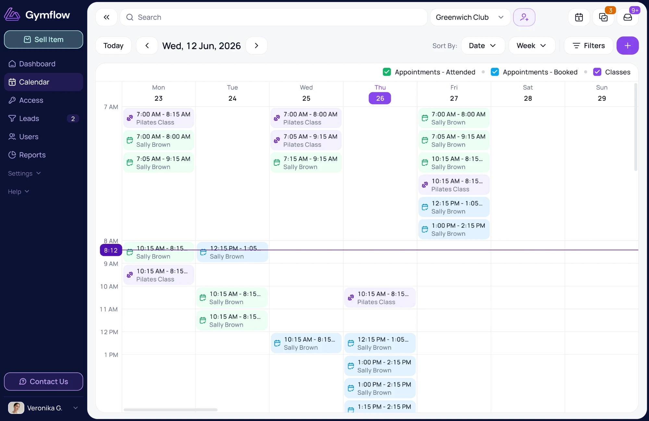Open the Reports menu item
This screenshot has height=421, width=649.
(x=43, y=155)
